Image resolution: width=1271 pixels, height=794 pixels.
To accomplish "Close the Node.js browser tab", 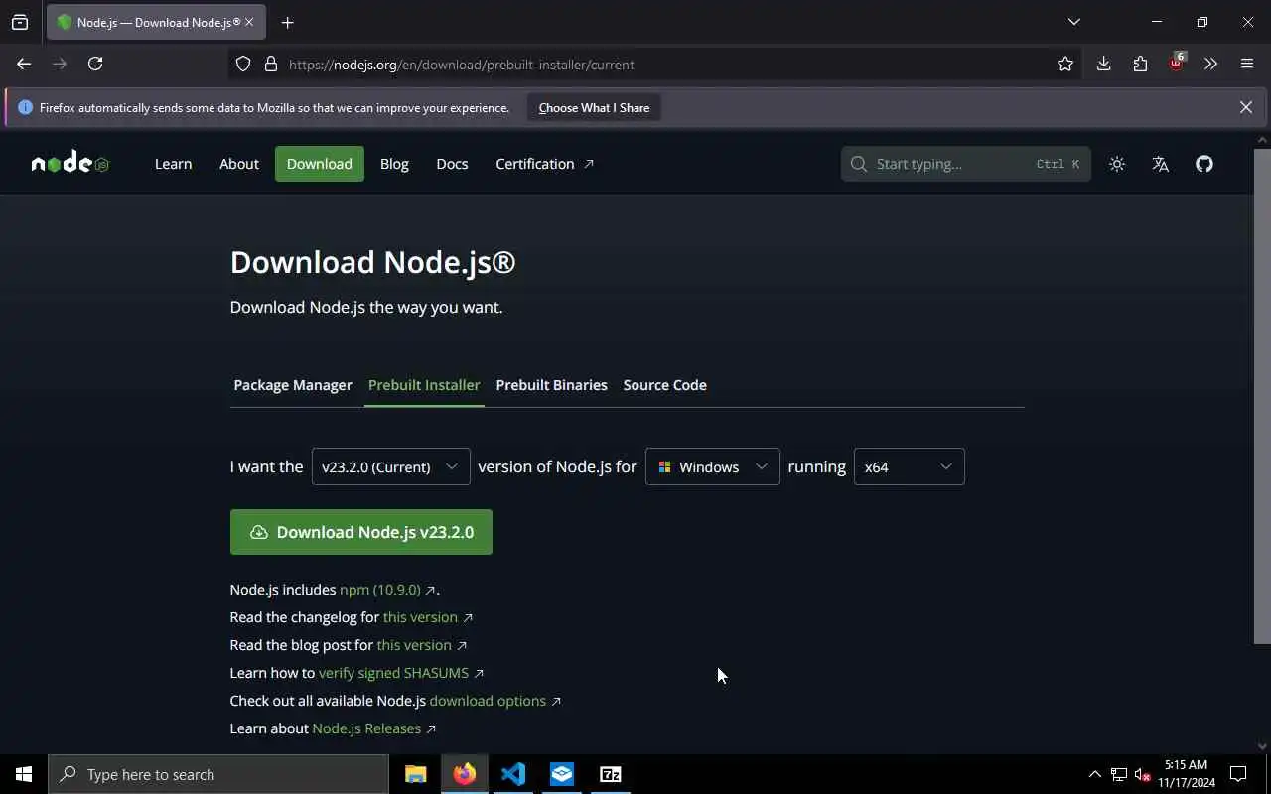I will (249, 22).
